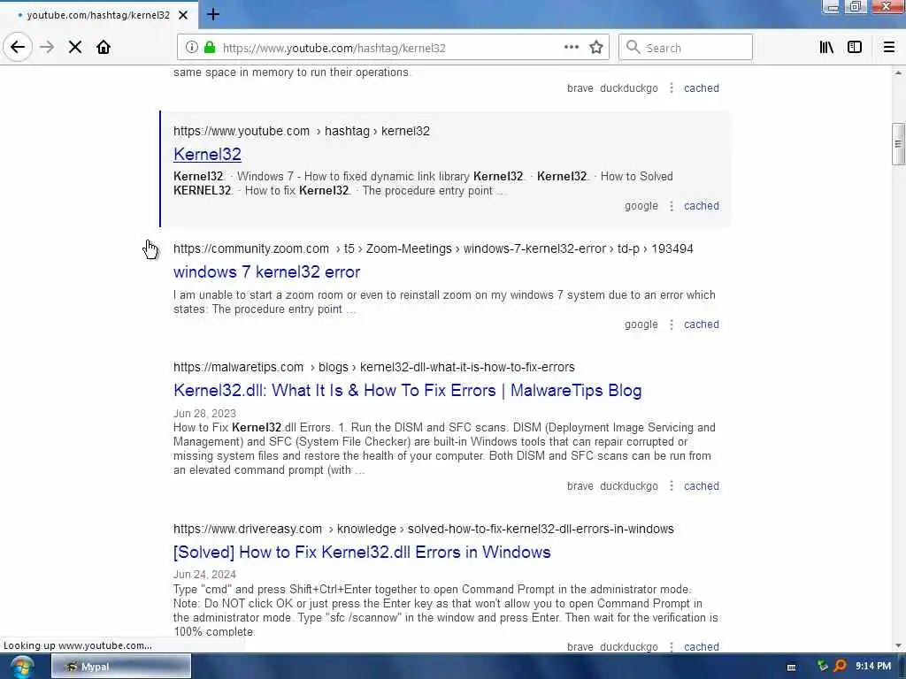Image resolution: width=906 pixels, height=679 pixels.
Task: Open options dots for MalwareTips result
Action: point(672,486)
